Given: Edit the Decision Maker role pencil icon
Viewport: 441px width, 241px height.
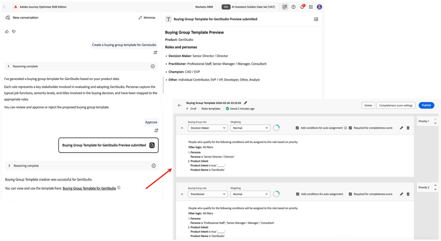Looking at the screenshot, I should click(x=402, y=128).
